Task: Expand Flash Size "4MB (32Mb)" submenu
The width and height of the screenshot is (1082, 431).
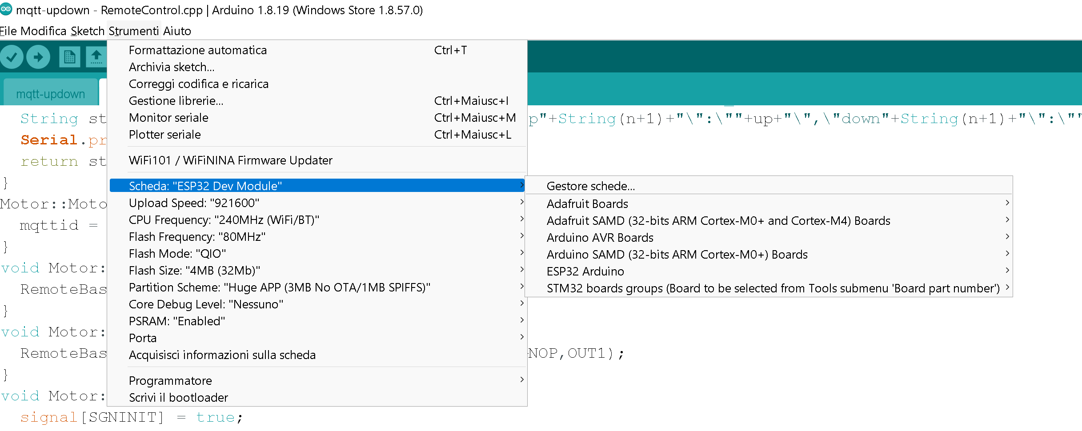Action: tap(317, 271)
